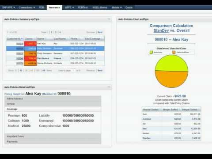Click the orange pie chart slice

[171, 79]
